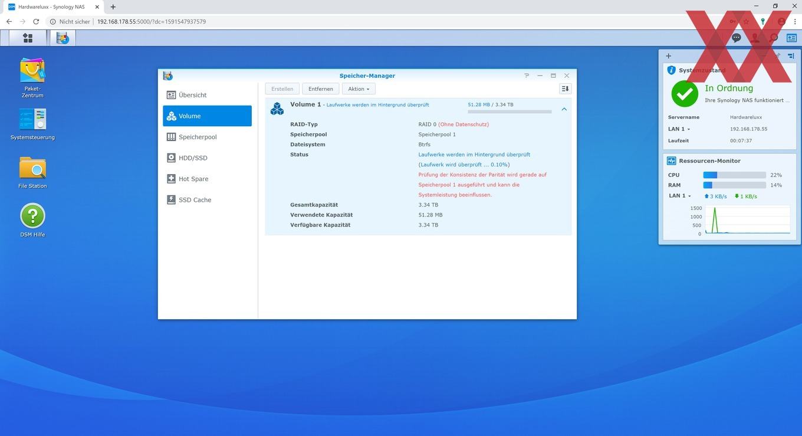Image resolution: width=802 pixels, height=436 pixels.
Task: Open the notifications speech bubble icon
Action: click(736, 38)
